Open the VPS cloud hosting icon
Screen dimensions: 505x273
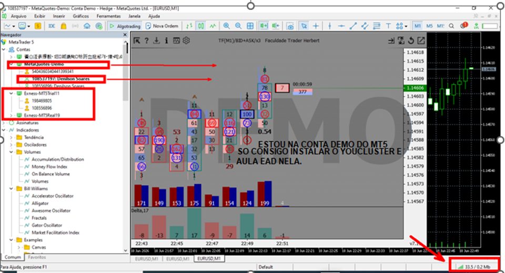click(x=87, y=26)
